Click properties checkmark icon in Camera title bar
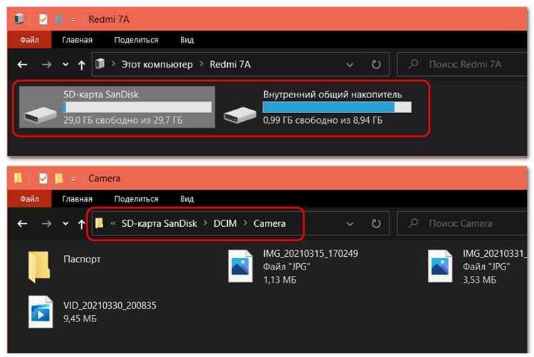The height and width of the screenshot is (357, 534). (x=43, y=178)
